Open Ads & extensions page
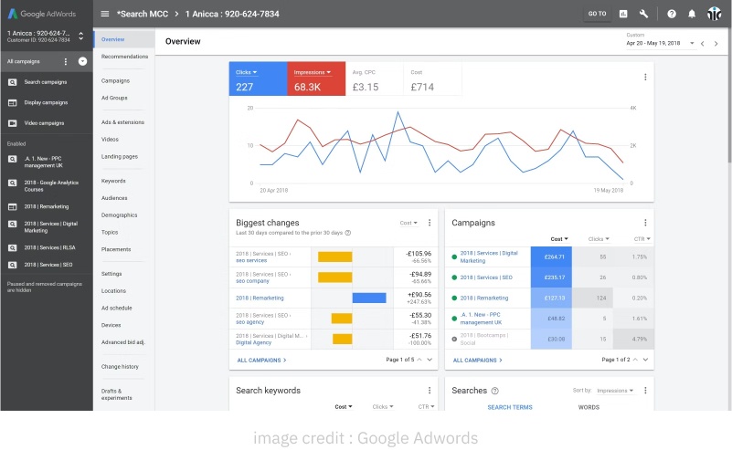 pos(122,122)
